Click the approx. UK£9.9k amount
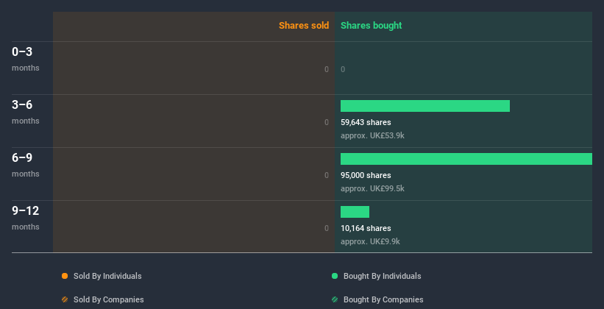The width and height of the screenshot is (604, 309). pos(370,241)
